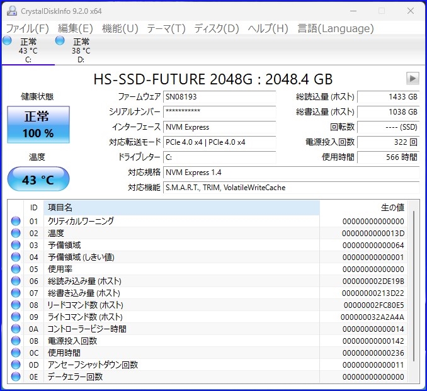
Task: Click the 項目名 column header
Action: pyautogui.click(x=181, y=207)
